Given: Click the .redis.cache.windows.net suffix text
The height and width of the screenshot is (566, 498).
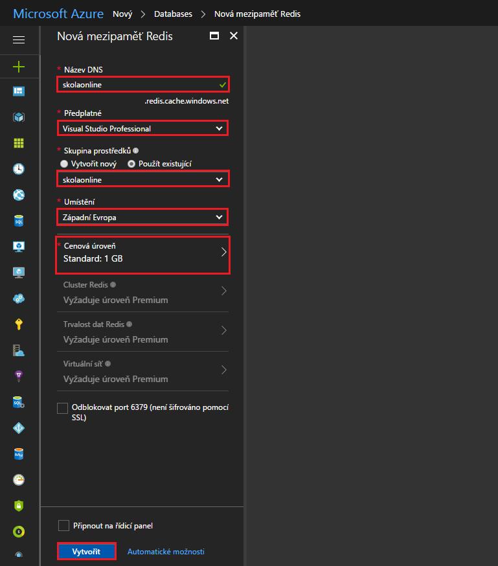Looking at the screenshot, I should tap(187, 101).
